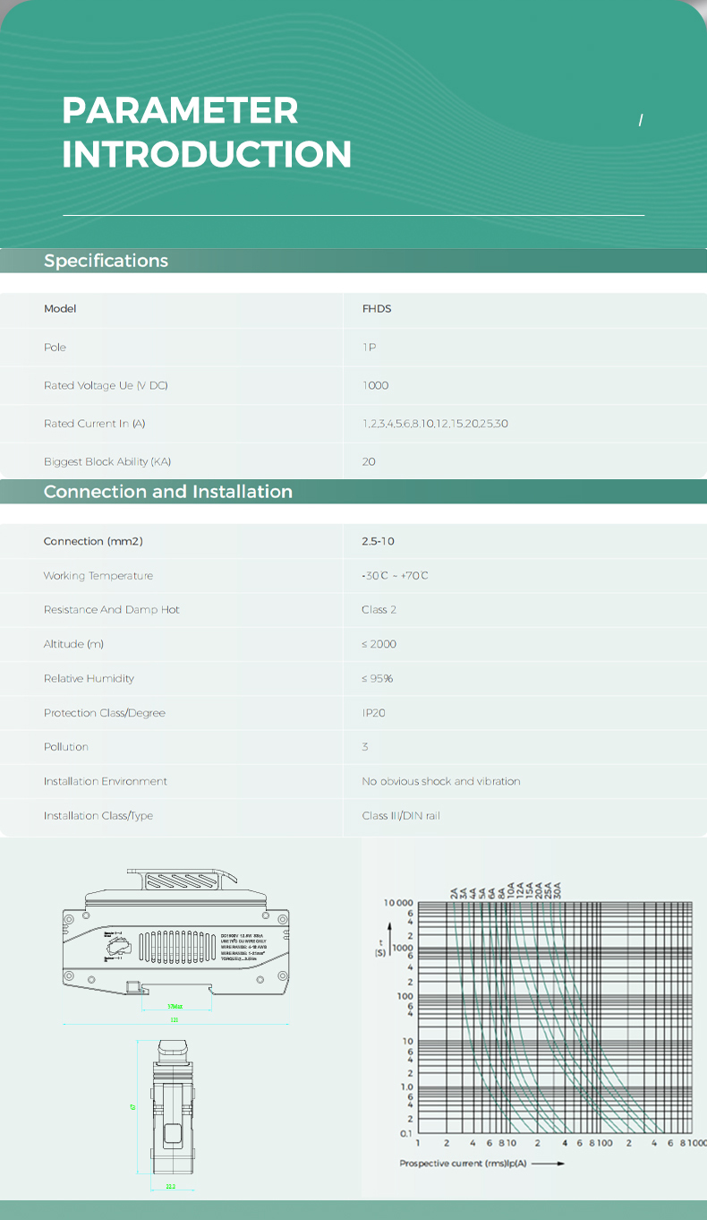Select the ≤ 2000 altitude value
Viewport: 707px width, 1220px height.
click(379, 644)
